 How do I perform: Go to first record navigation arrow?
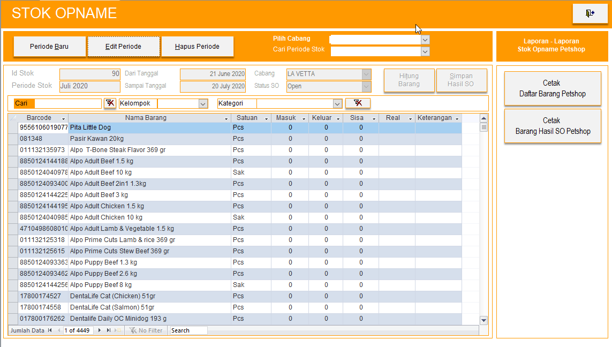pyautogui.click(x=50, y=330)
